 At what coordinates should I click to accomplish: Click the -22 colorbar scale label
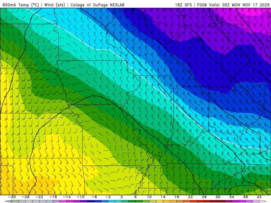coord(39,197)
